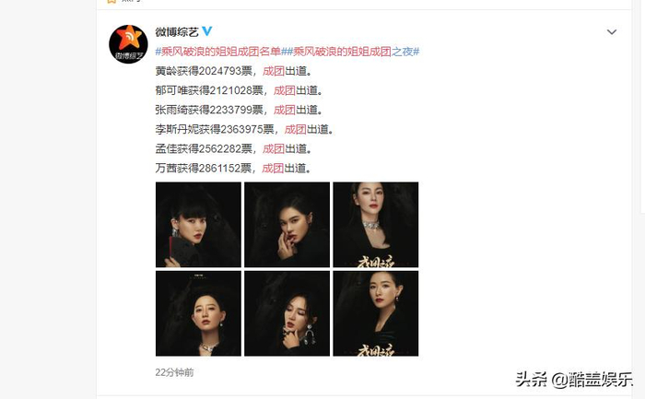Open hashtag #乘风破浪的姐姐成团之夜#
This screenshot has width=645, height=399.
pyautogui.click(x=350, y=52)
